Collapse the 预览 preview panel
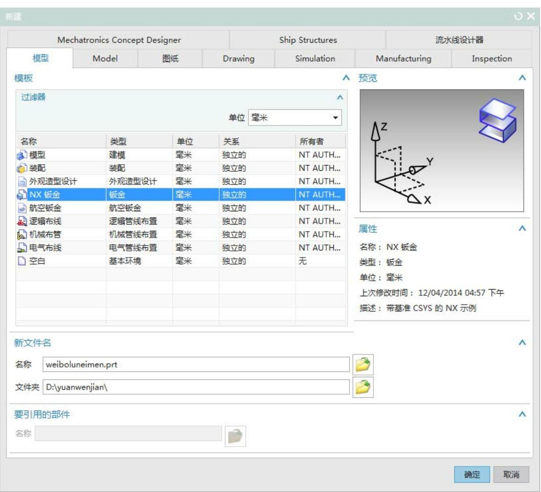This screenshot has width=541, height=492. tap(522, 78)
